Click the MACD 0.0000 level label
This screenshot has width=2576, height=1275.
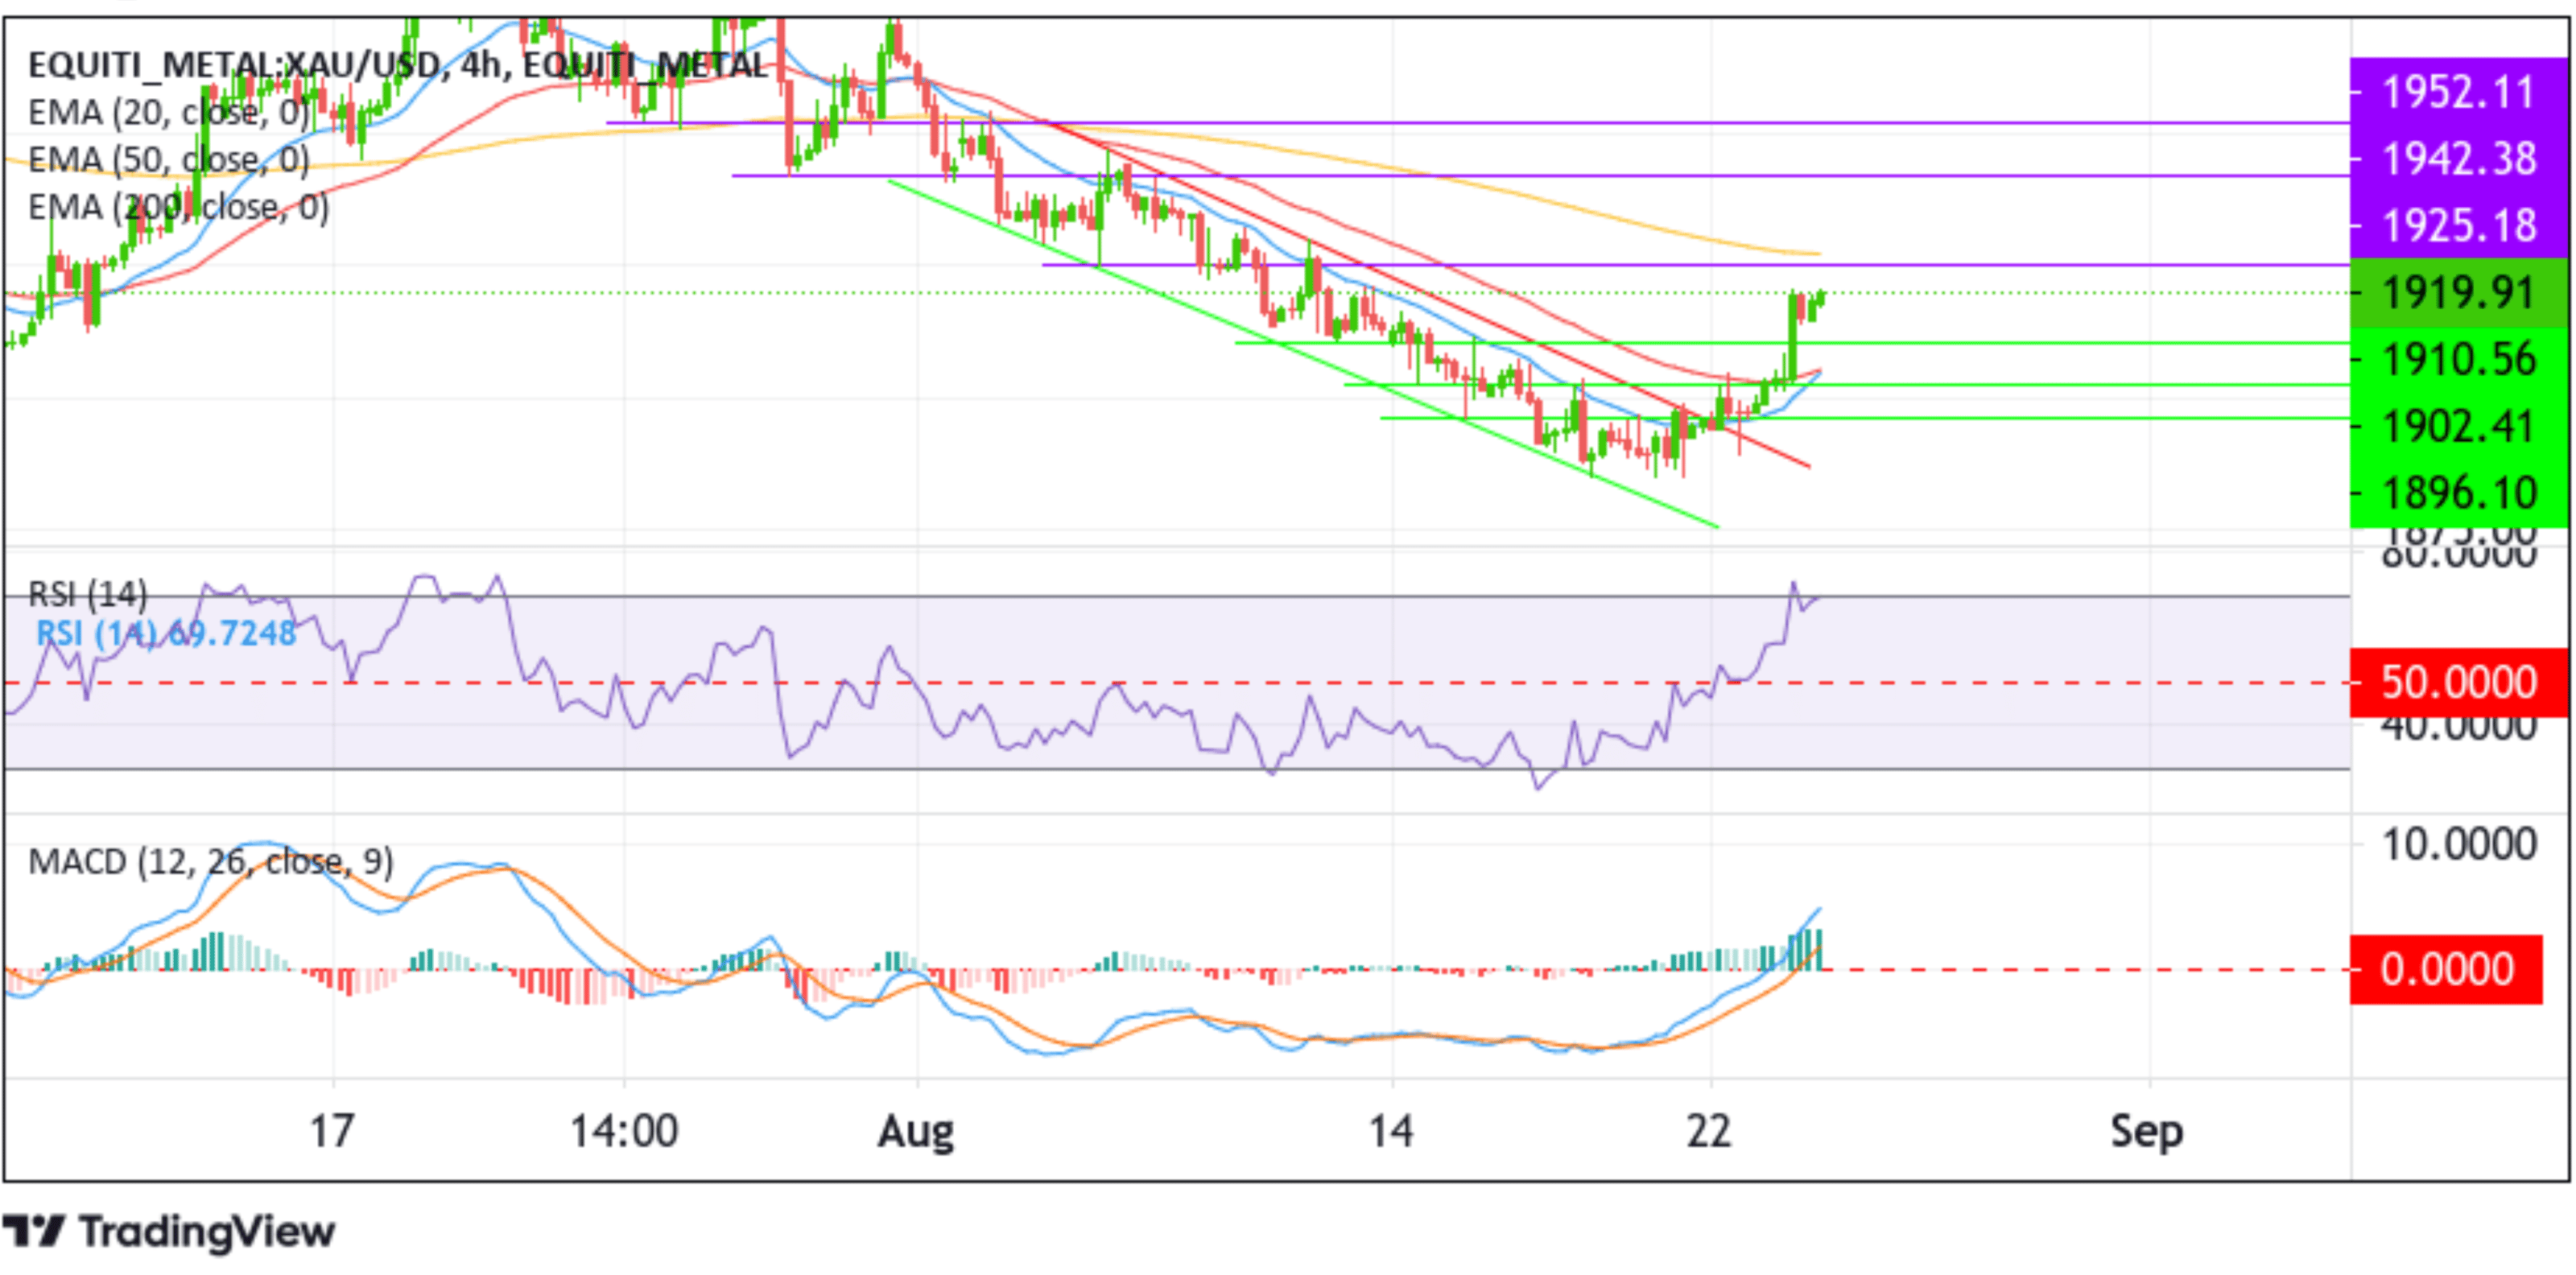pyautogui.click(x=2446, y=969)
